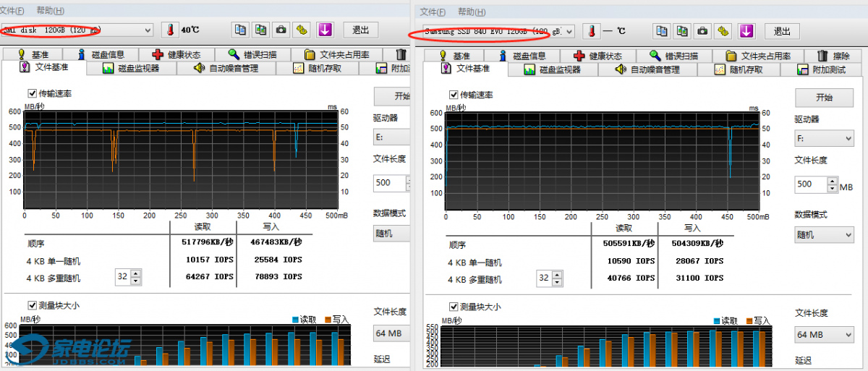Copy screenshot icon in left window toolbar

tap(261, 30)
